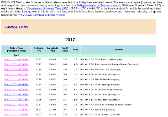Open the 08 Apr 2017 - 12:19 PM bulletin
The image size is (168, 117).
(16, 115)
